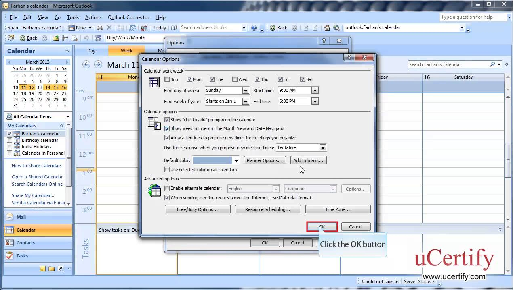This screenshot has width=513, height=290.
Task: Open Start time dropdown
Action: tap(315, 91)
